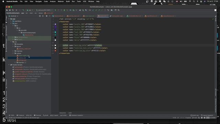Screen dimensions: 220x124
Task: Open the Navigate menu
Action: coord(38,1)
